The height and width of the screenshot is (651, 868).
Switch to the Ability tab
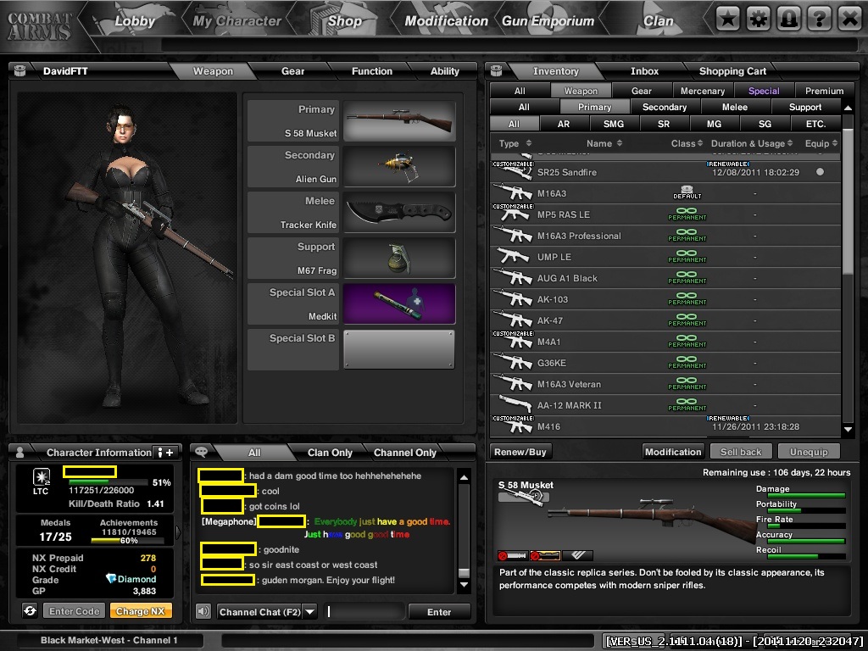tap(444, 71)
